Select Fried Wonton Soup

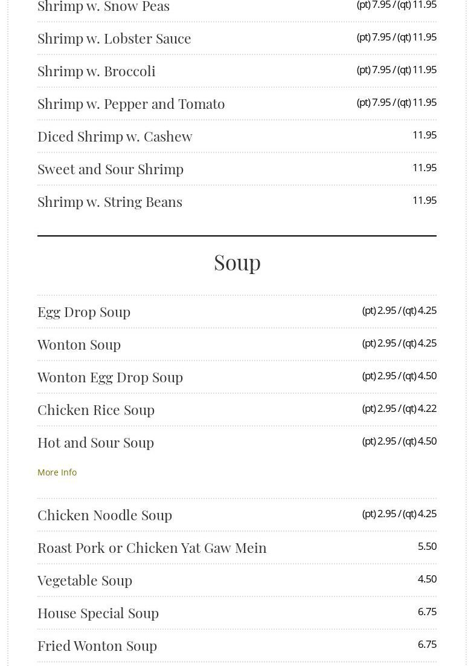pyautogui.click(x=97, y=645)
